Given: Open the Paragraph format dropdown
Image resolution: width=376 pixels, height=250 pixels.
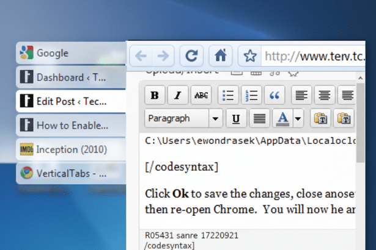Looking at the screenshot, I should pos(183,118).
